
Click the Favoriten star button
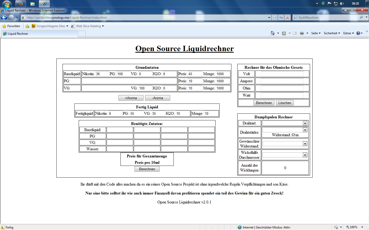click(11, 26)
